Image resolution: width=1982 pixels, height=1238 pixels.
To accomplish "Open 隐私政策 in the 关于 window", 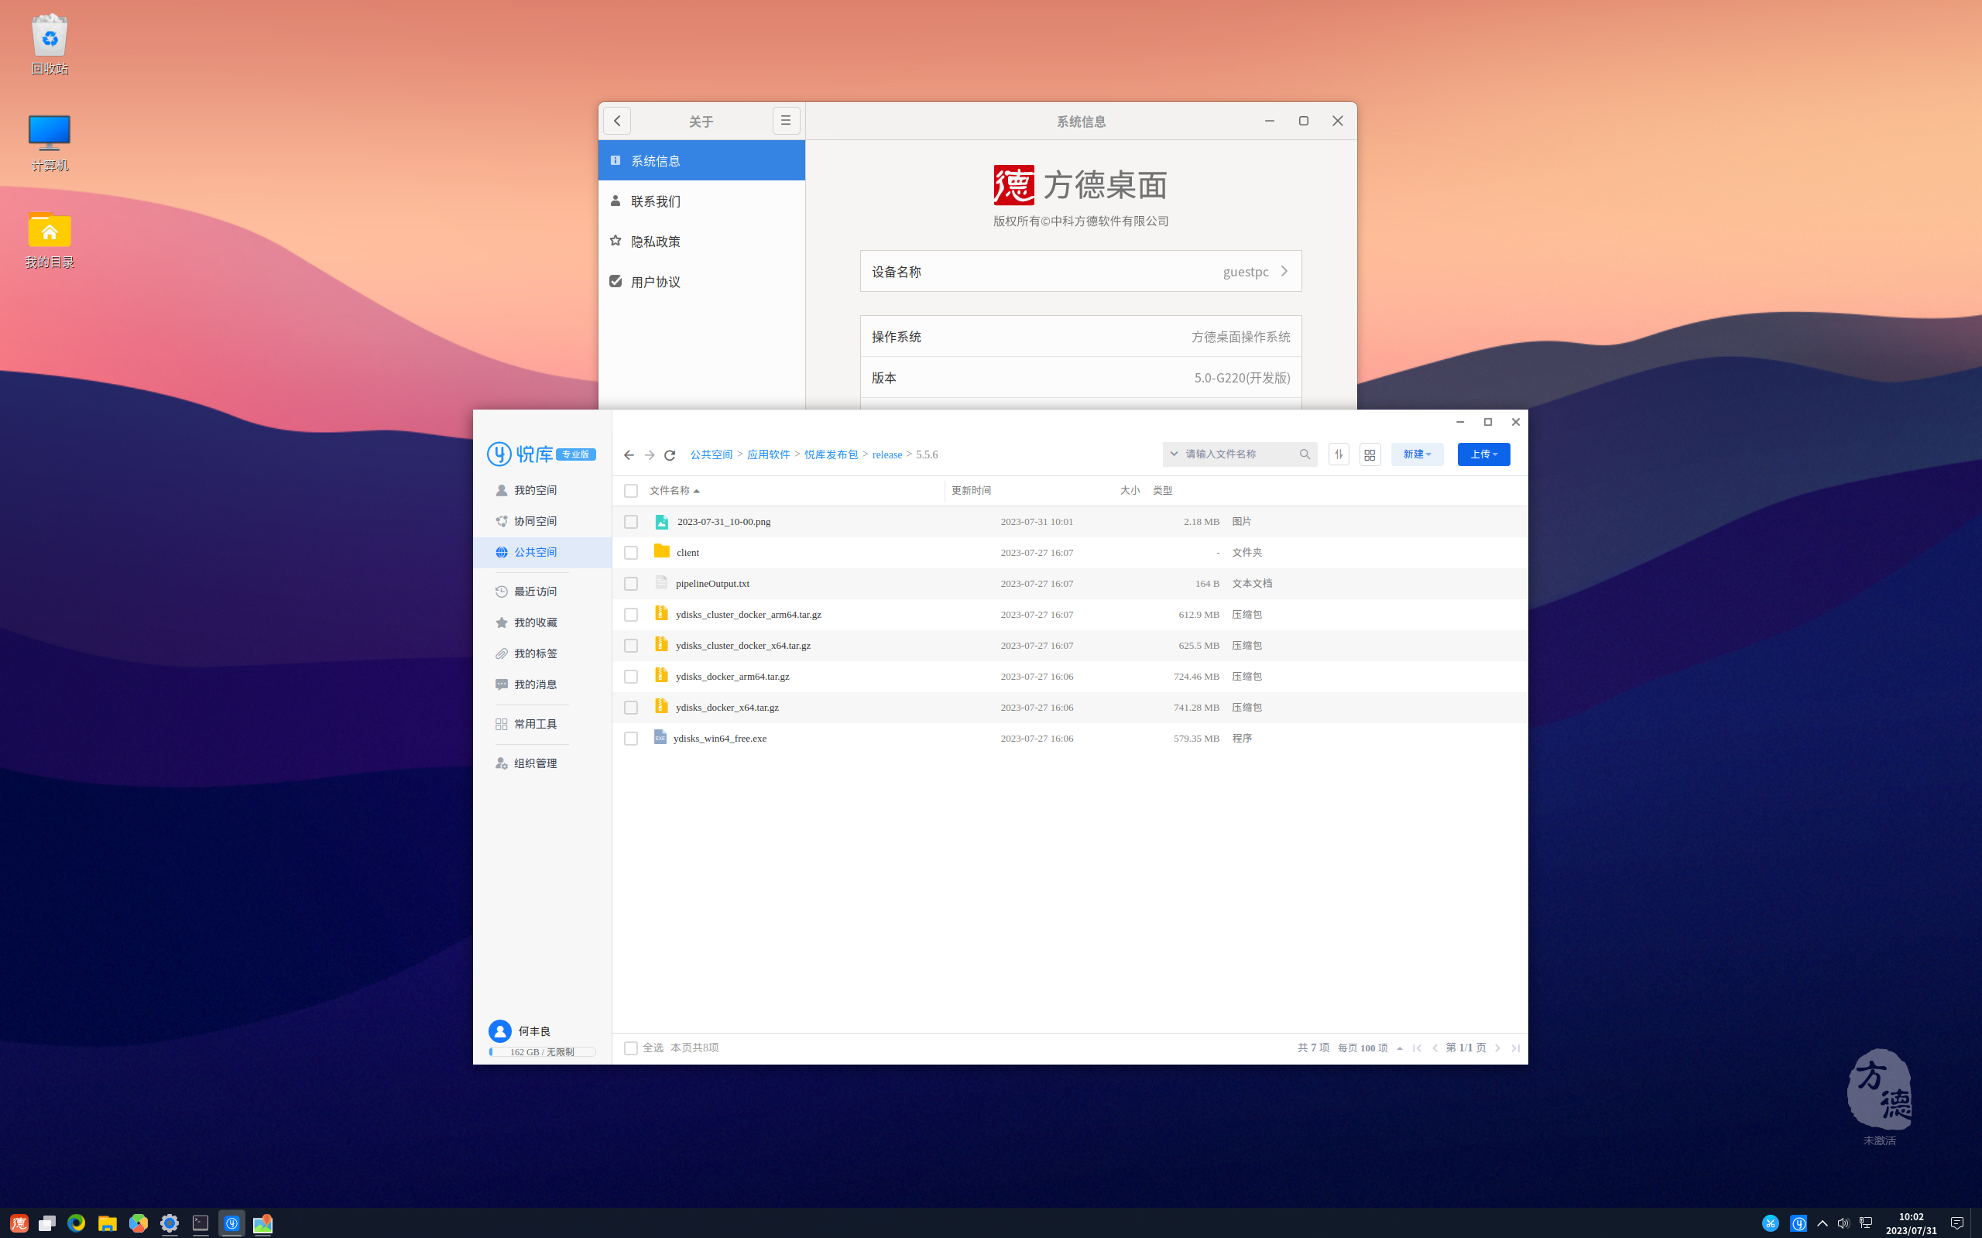I will point(701,241).
